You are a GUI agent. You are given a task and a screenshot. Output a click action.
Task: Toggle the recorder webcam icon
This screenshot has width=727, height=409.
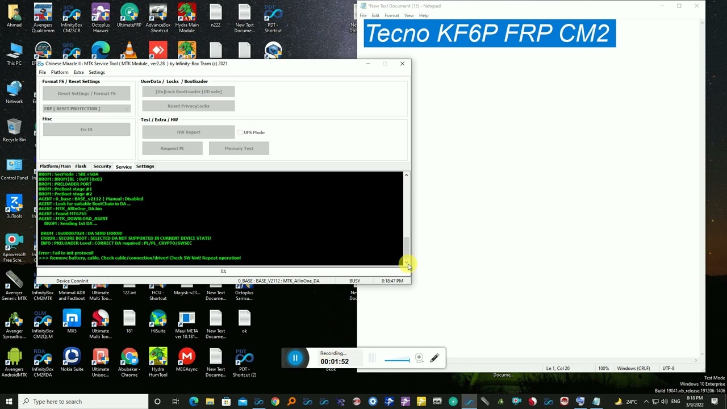pyautogui.click(x=419, y=358)
